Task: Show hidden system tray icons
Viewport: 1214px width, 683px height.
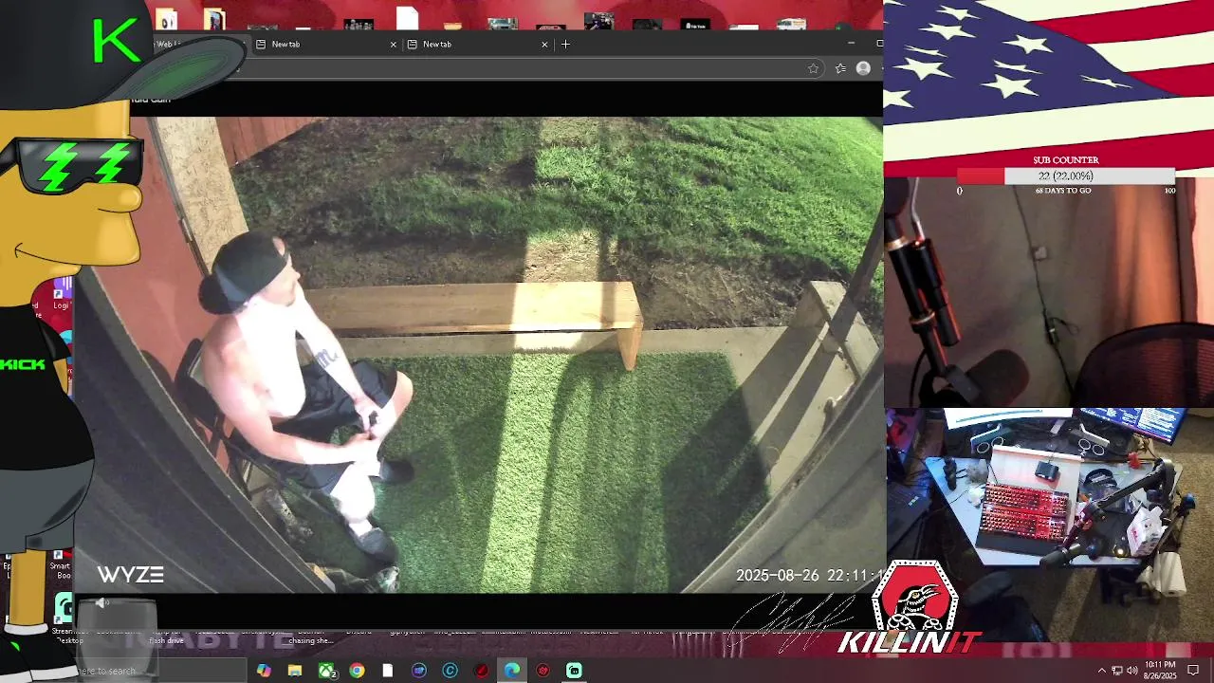Action: (x=1102, y=671)
